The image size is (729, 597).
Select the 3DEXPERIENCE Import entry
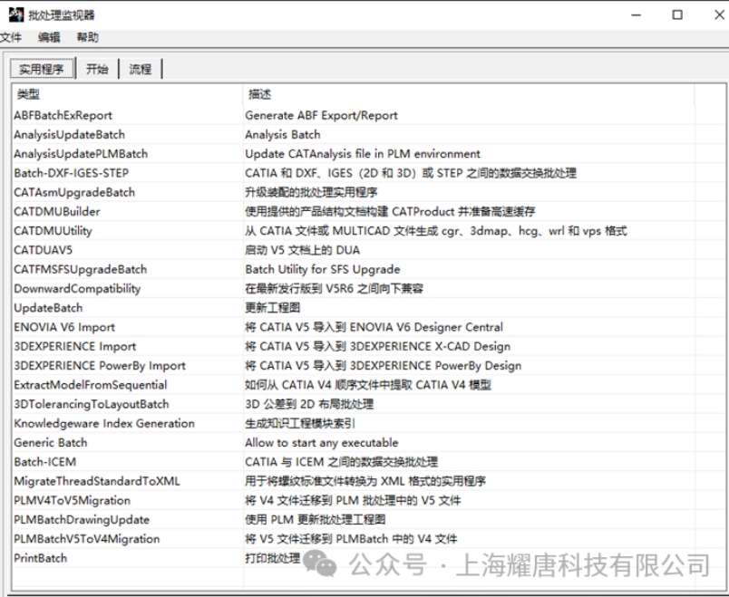tap(75, 347)
